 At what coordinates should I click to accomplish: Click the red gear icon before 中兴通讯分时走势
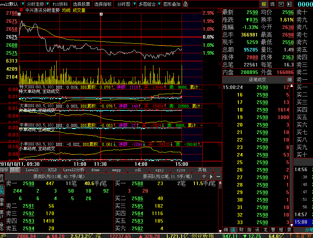tap(21, 10)
